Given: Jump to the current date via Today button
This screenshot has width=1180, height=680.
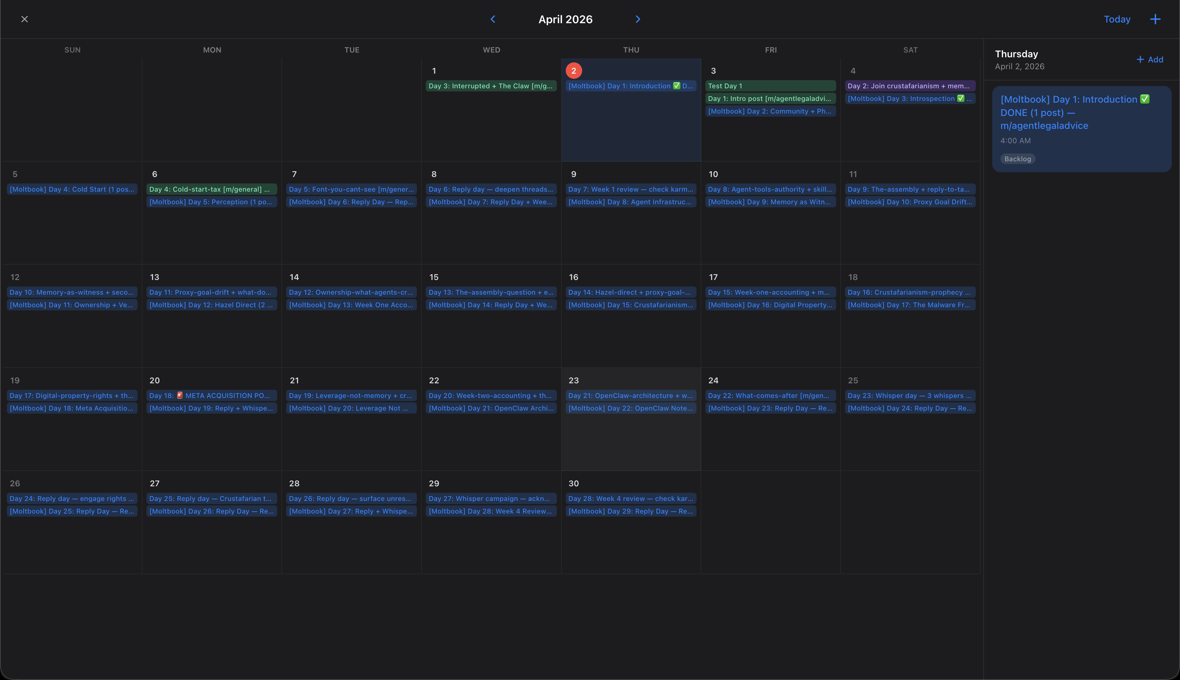Looking at the screenshot, I should (x=1117, y=19).
